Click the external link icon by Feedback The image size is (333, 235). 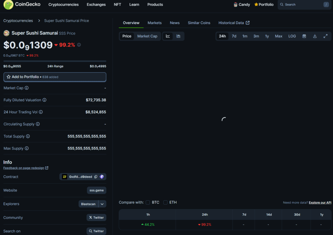coord(47,168)
